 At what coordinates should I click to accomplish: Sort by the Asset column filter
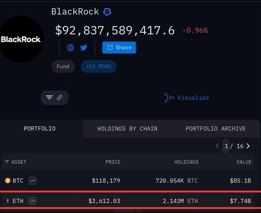click(16, 162)
